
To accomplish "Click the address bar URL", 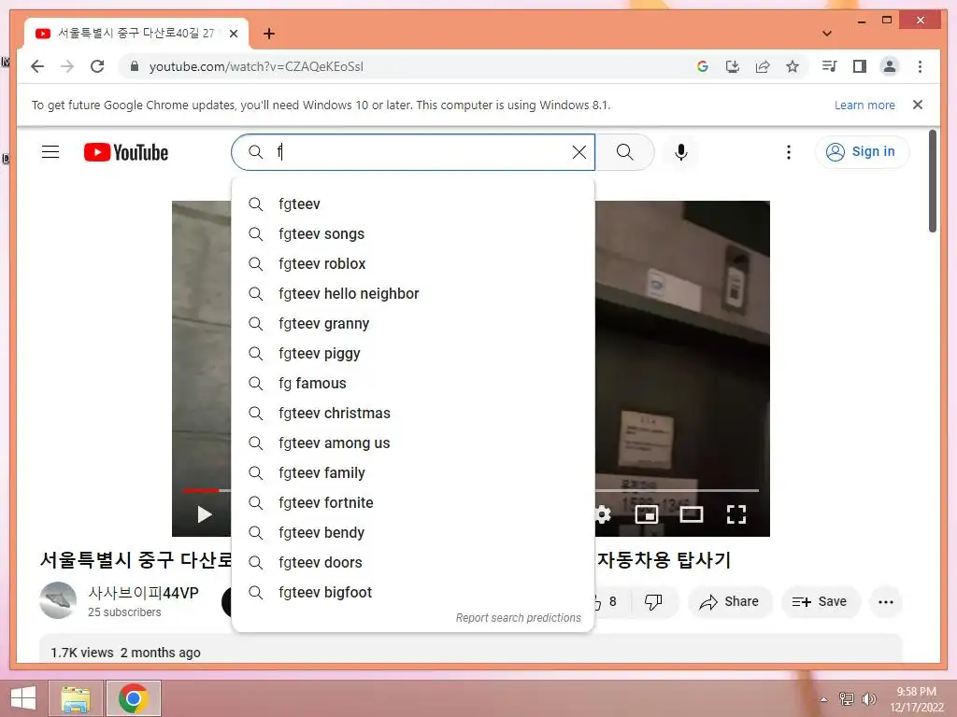I will pyautogui.click(x=256, y=66).
